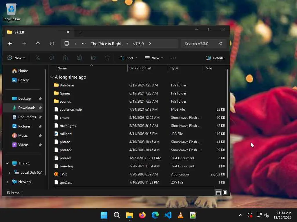Expand the Network tree node
Image resolution: width=297 pixels, height=222 pixels.
7,182
